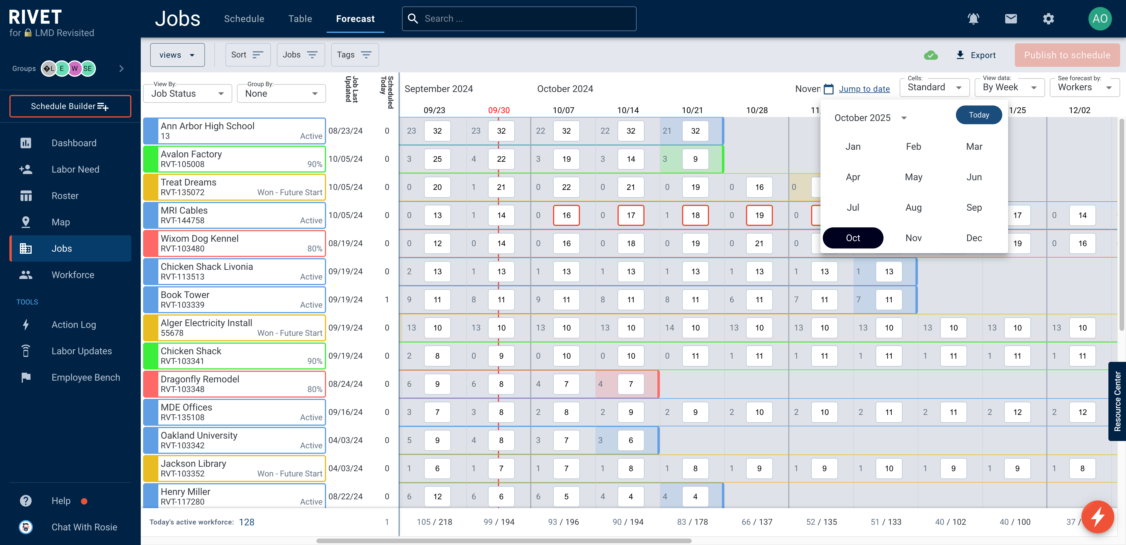This screenshot has height=545, width=1126.
Task: Click the green cloud saved icon
Action: [x=931, y=55]
